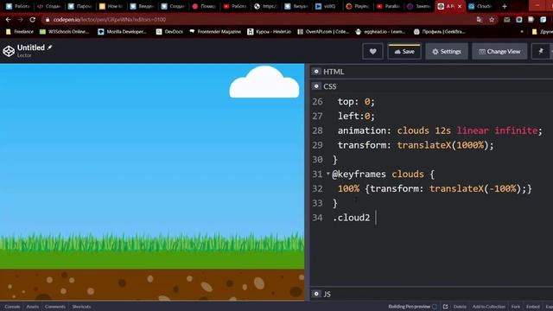Reload the page

pyautogui.click(x=33, y=20)
